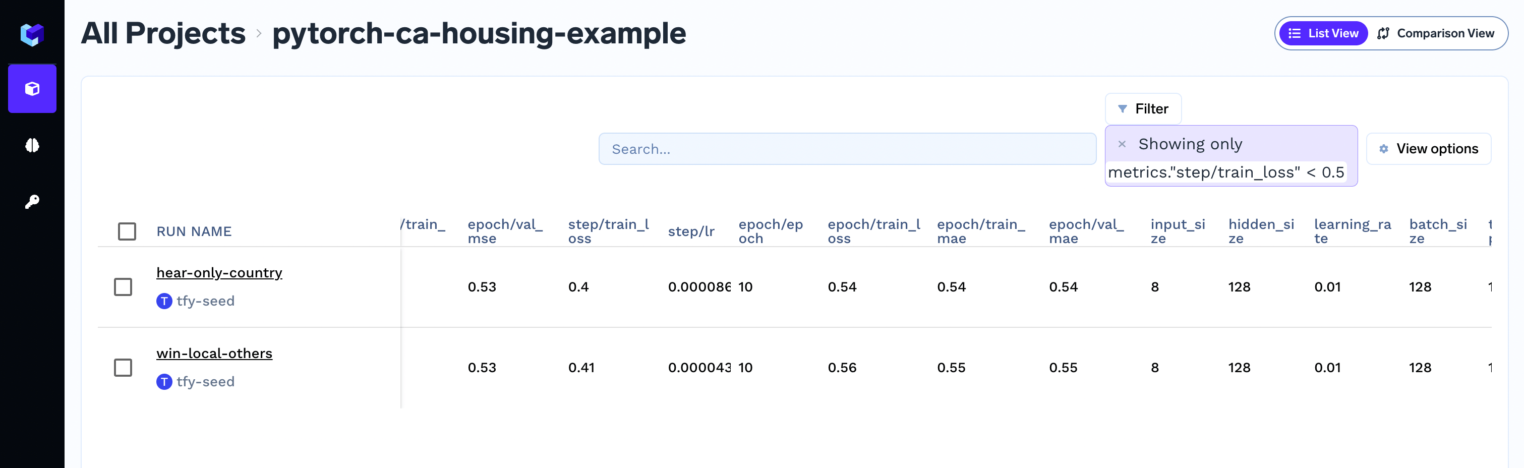
Task: Open the Filter dropdown
Action: point(1143,109)
